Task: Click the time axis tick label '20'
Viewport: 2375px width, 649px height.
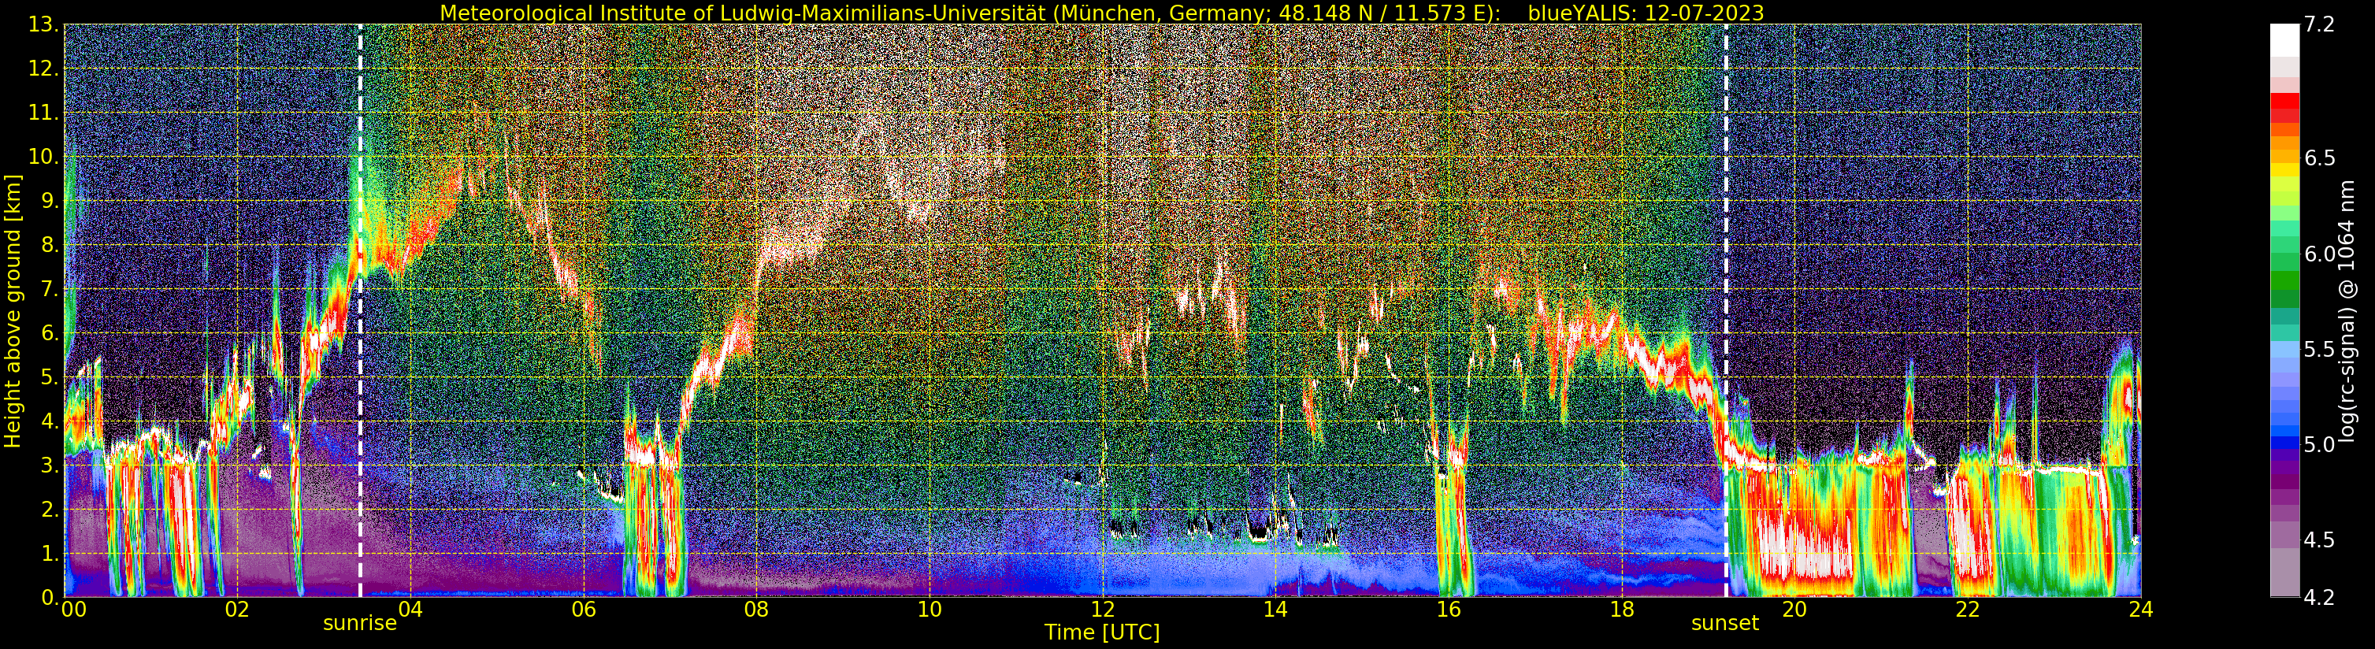Action: tap(1794, 610)
